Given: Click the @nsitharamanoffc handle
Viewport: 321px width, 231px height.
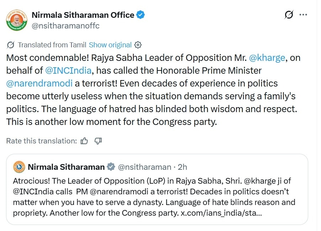Looking at the screenshot, I should (x=65, y=26).
